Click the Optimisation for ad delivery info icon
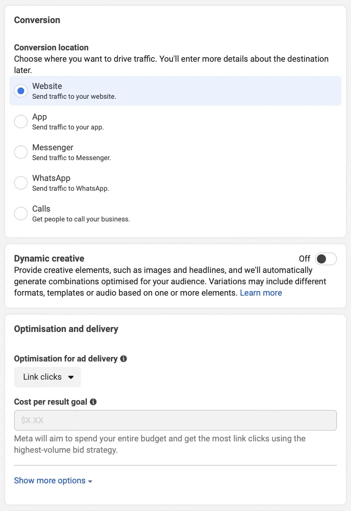Viewport: 351px width, 511px height. coord(123,358)
